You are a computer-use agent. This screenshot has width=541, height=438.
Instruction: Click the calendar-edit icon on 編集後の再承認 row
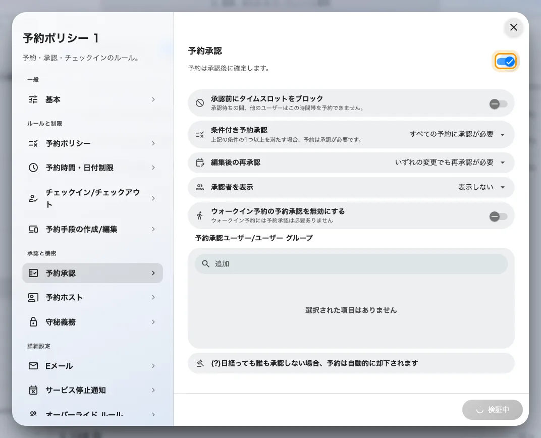[x=200, y=162]
